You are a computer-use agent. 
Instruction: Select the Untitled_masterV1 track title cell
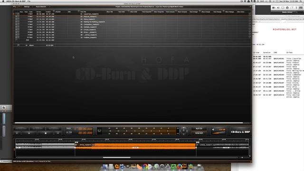coord(89,38)
